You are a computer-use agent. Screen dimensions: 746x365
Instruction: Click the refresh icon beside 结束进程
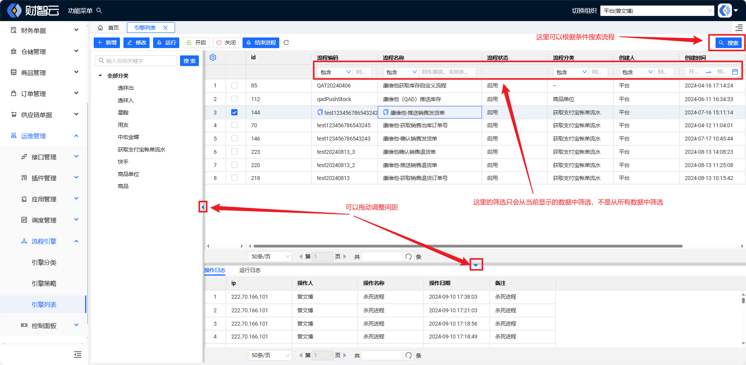pyautogui.click(x=286, y=43)
